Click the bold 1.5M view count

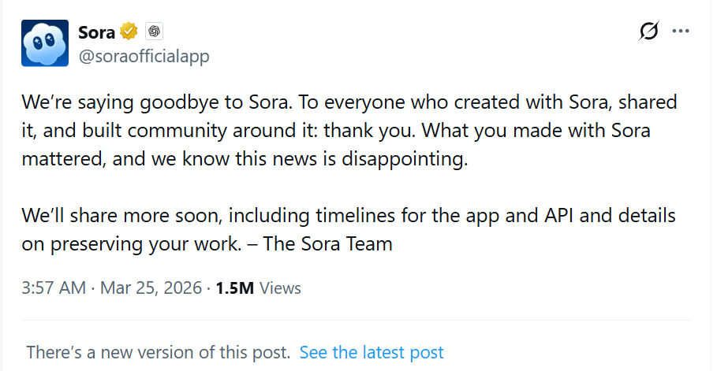233,288
